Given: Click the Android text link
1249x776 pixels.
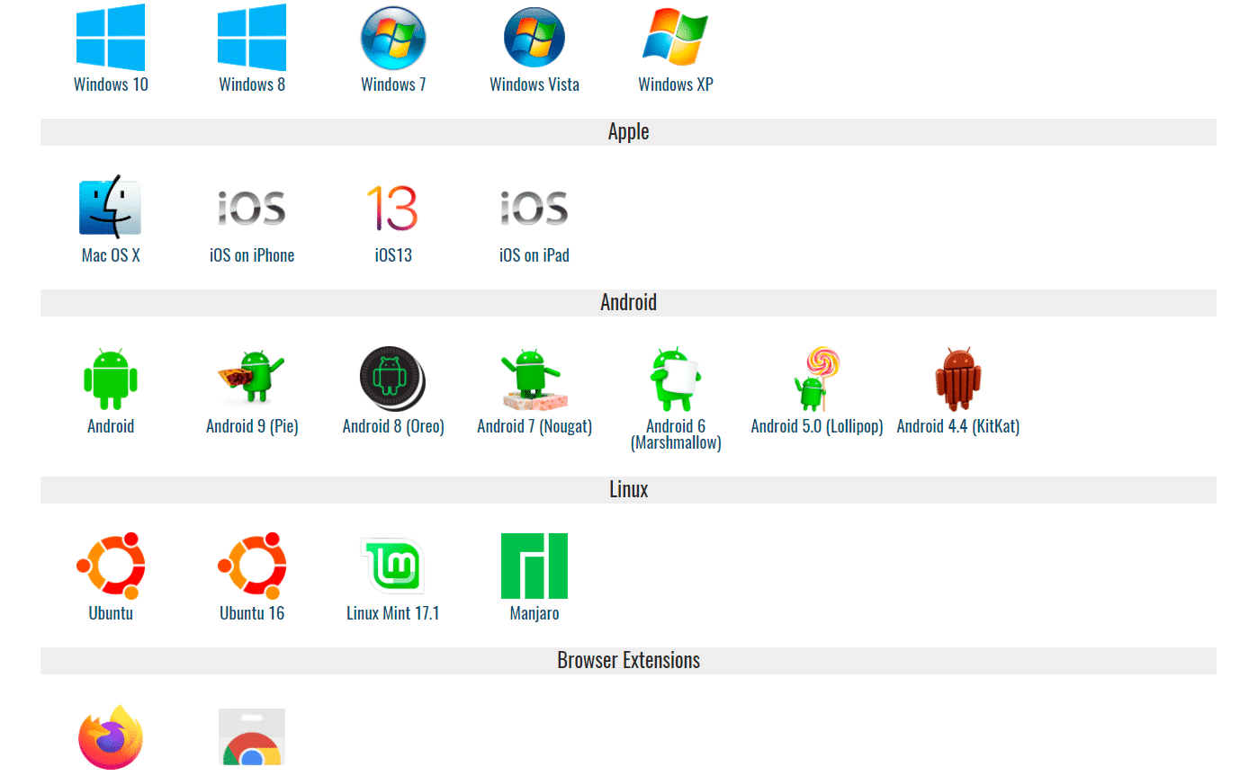Looking at the screenshot, I should pos(111,426).
